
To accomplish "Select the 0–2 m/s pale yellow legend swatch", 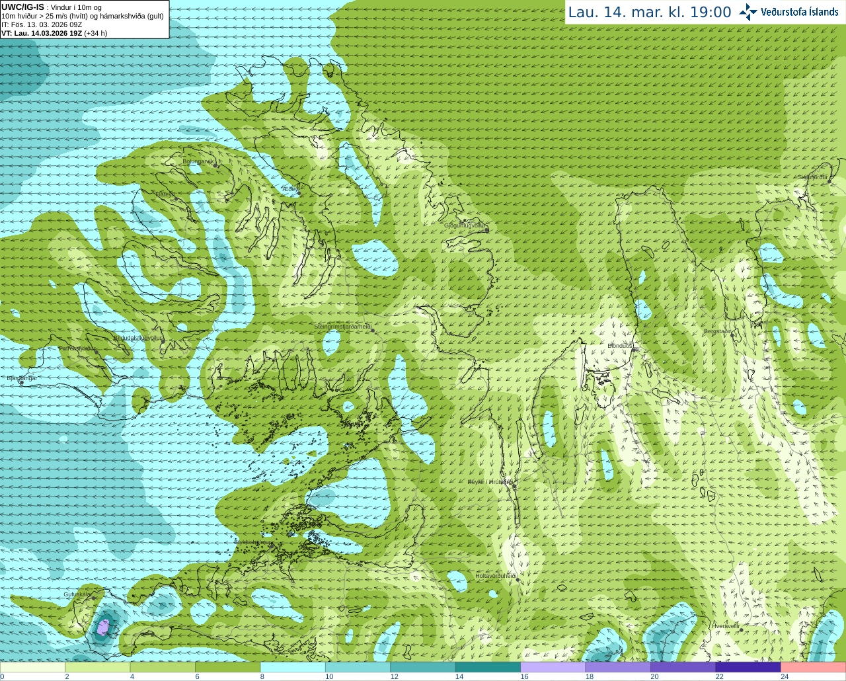I will (32, 667).
